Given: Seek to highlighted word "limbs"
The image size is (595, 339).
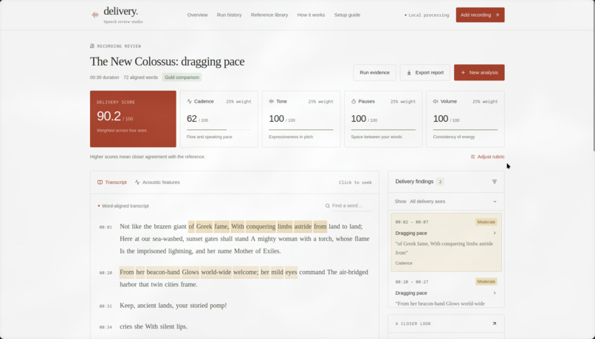Looking at the screenshot, I should (285, 226).
